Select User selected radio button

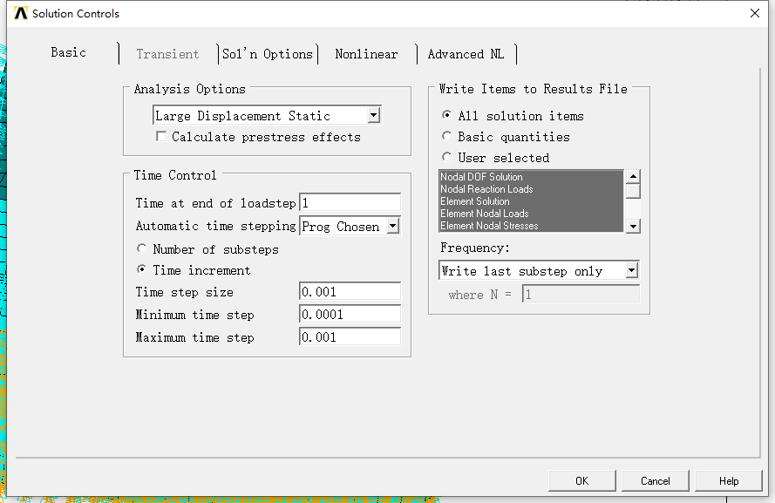[x=447, y=157]
